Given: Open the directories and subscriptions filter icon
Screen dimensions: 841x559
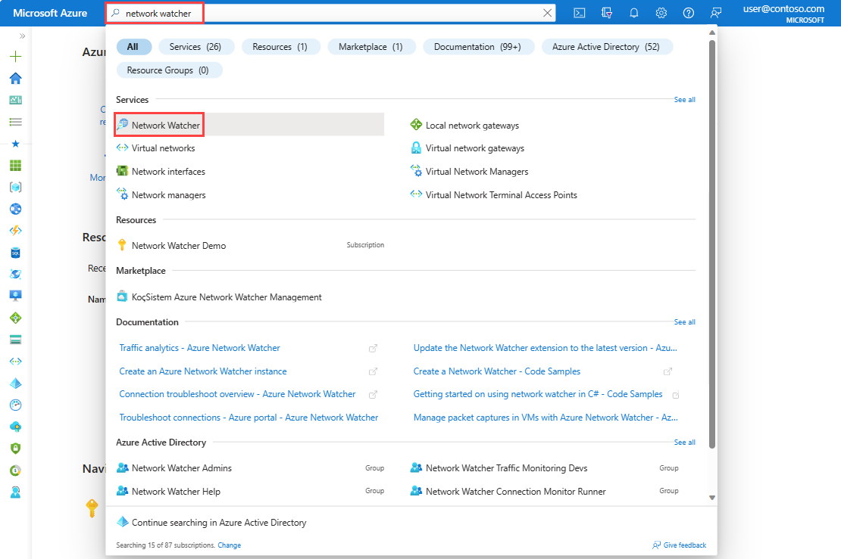Looking at the screenshot, I should coord(606,13).
